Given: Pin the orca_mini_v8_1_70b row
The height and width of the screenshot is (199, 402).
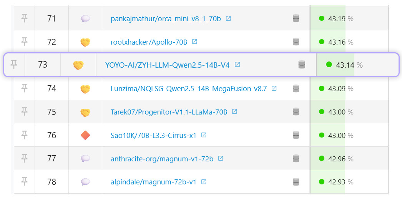Looking at the screenshot, I should point(24,18).
